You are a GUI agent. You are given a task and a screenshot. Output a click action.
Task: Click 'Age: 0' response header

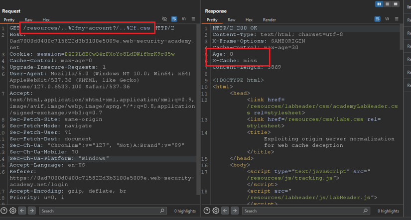pos(223,54)
